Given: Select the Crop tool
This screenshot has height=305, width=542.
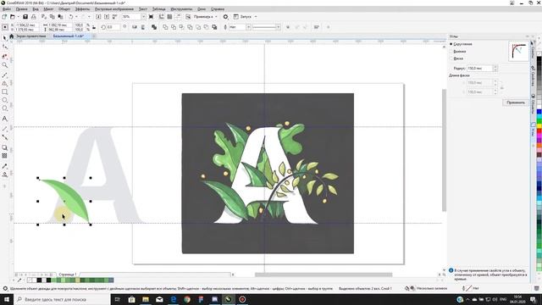Looking at the screenshot, I should pyautogui.click(x=4, y=56).
